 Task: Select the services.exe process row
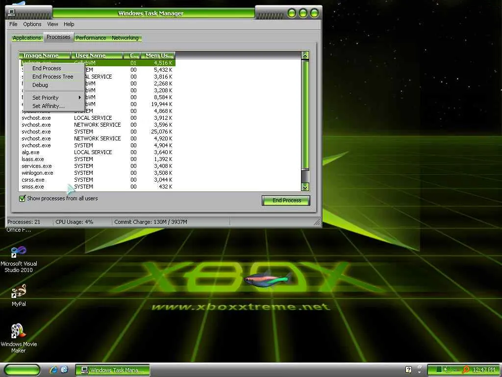click(x=97, y=166)
